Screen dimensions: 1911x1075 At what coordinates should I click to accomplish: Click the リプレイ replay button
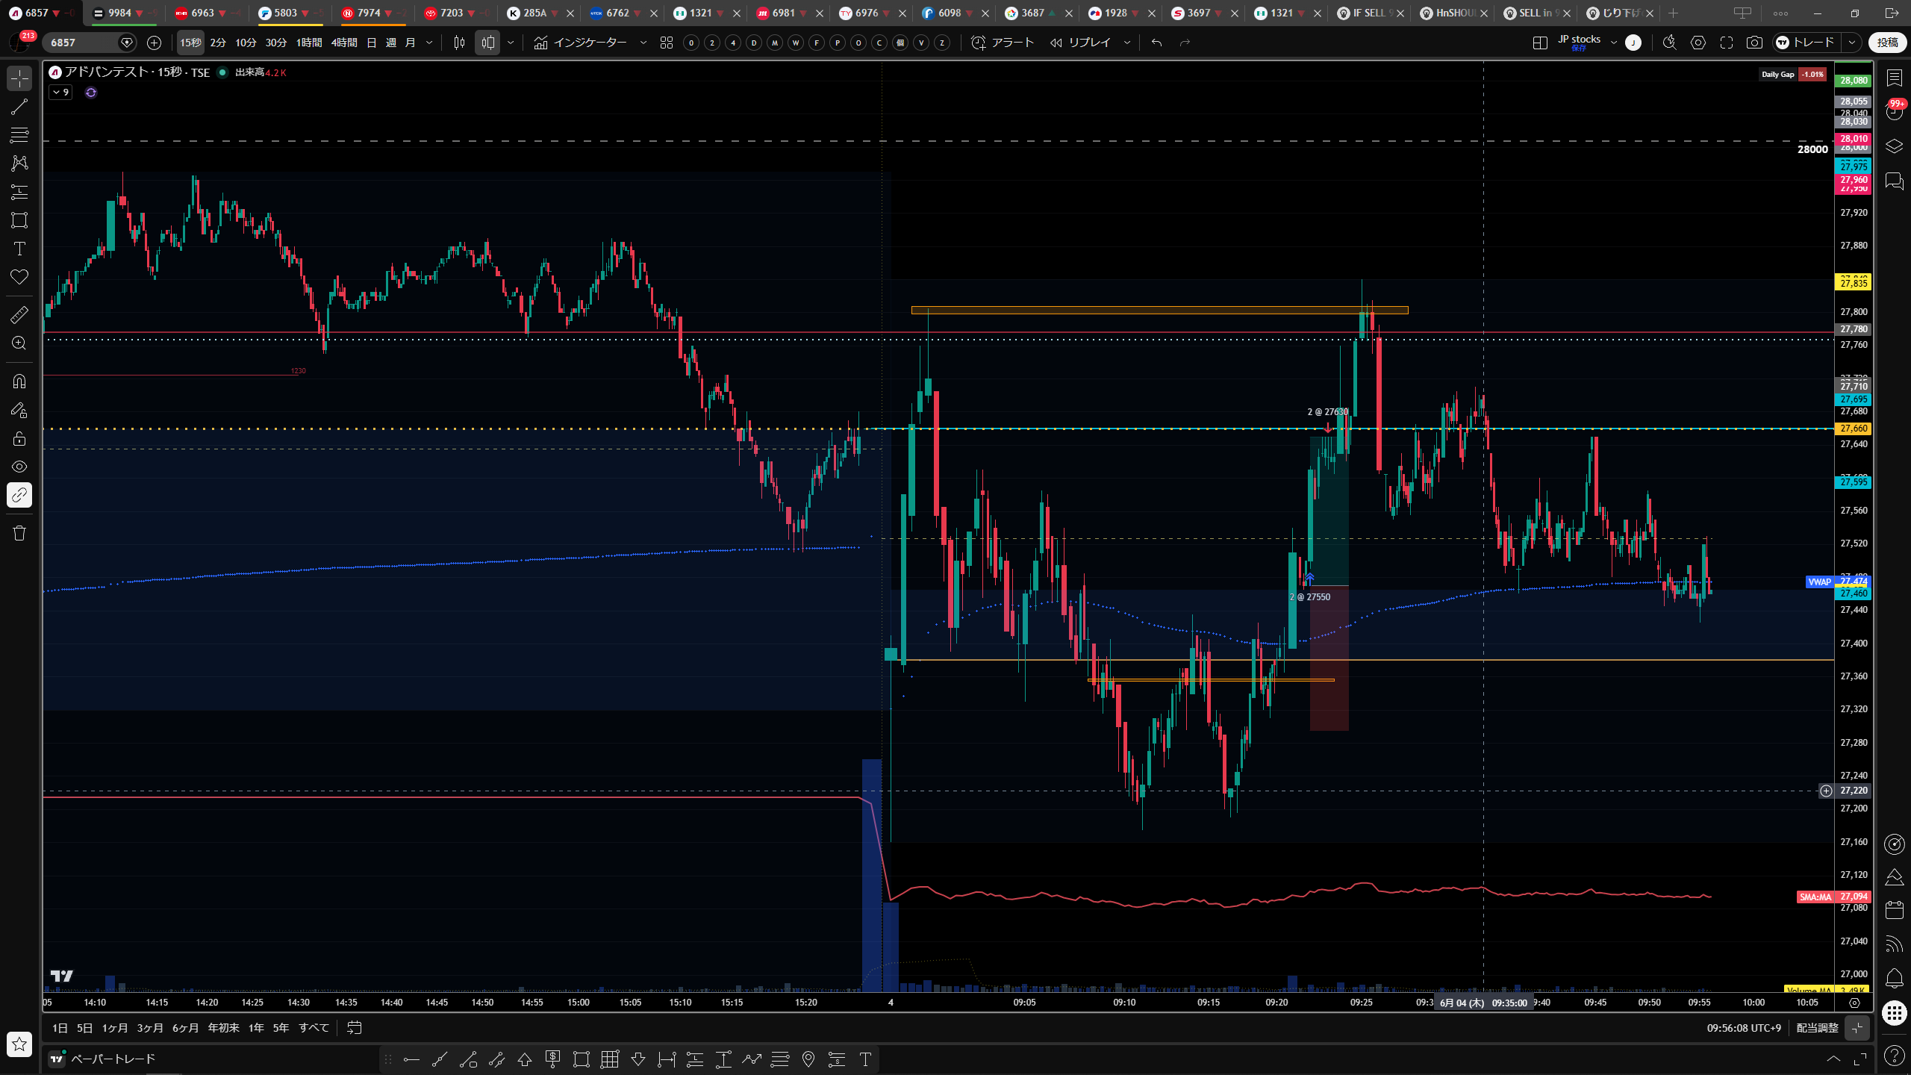click(1081, 43)
